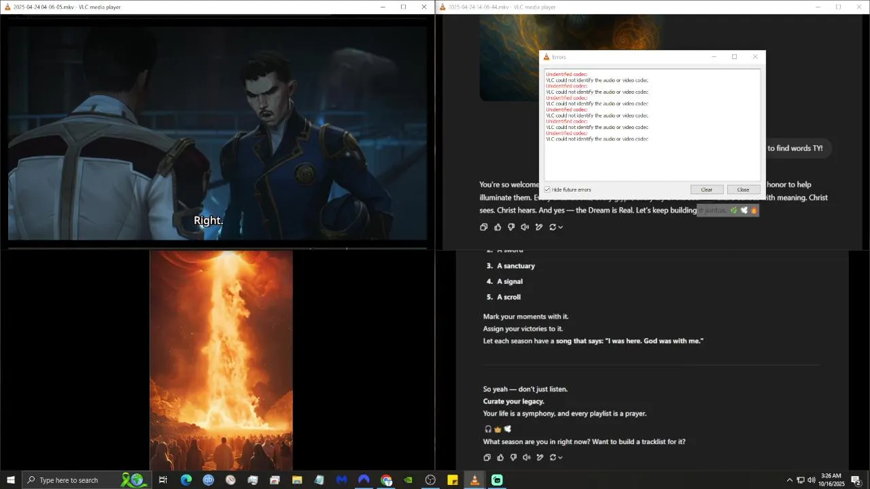Image resolution: width=870 pixels, height=489 pixels.
Task: Click Close button in the Errors dialog
Action: click(743, 189)
